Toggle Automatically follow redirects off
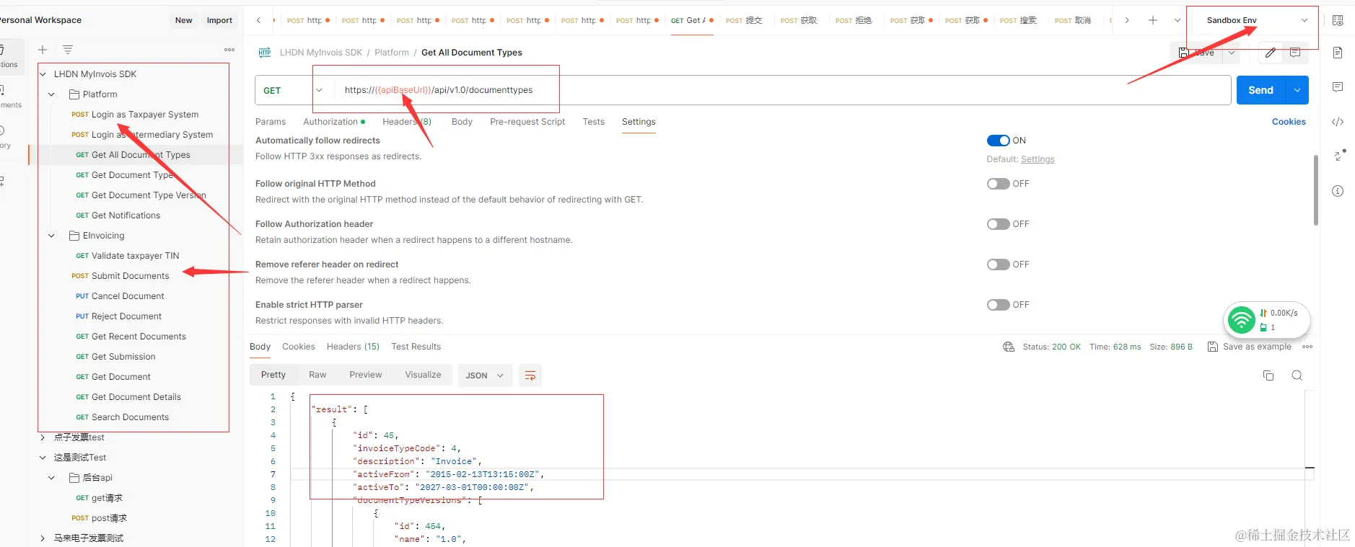 tap(999, 141)
